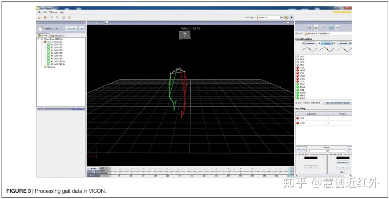Open the Edit menu
This screenshot has height=199, width=389.
[45, 12]
